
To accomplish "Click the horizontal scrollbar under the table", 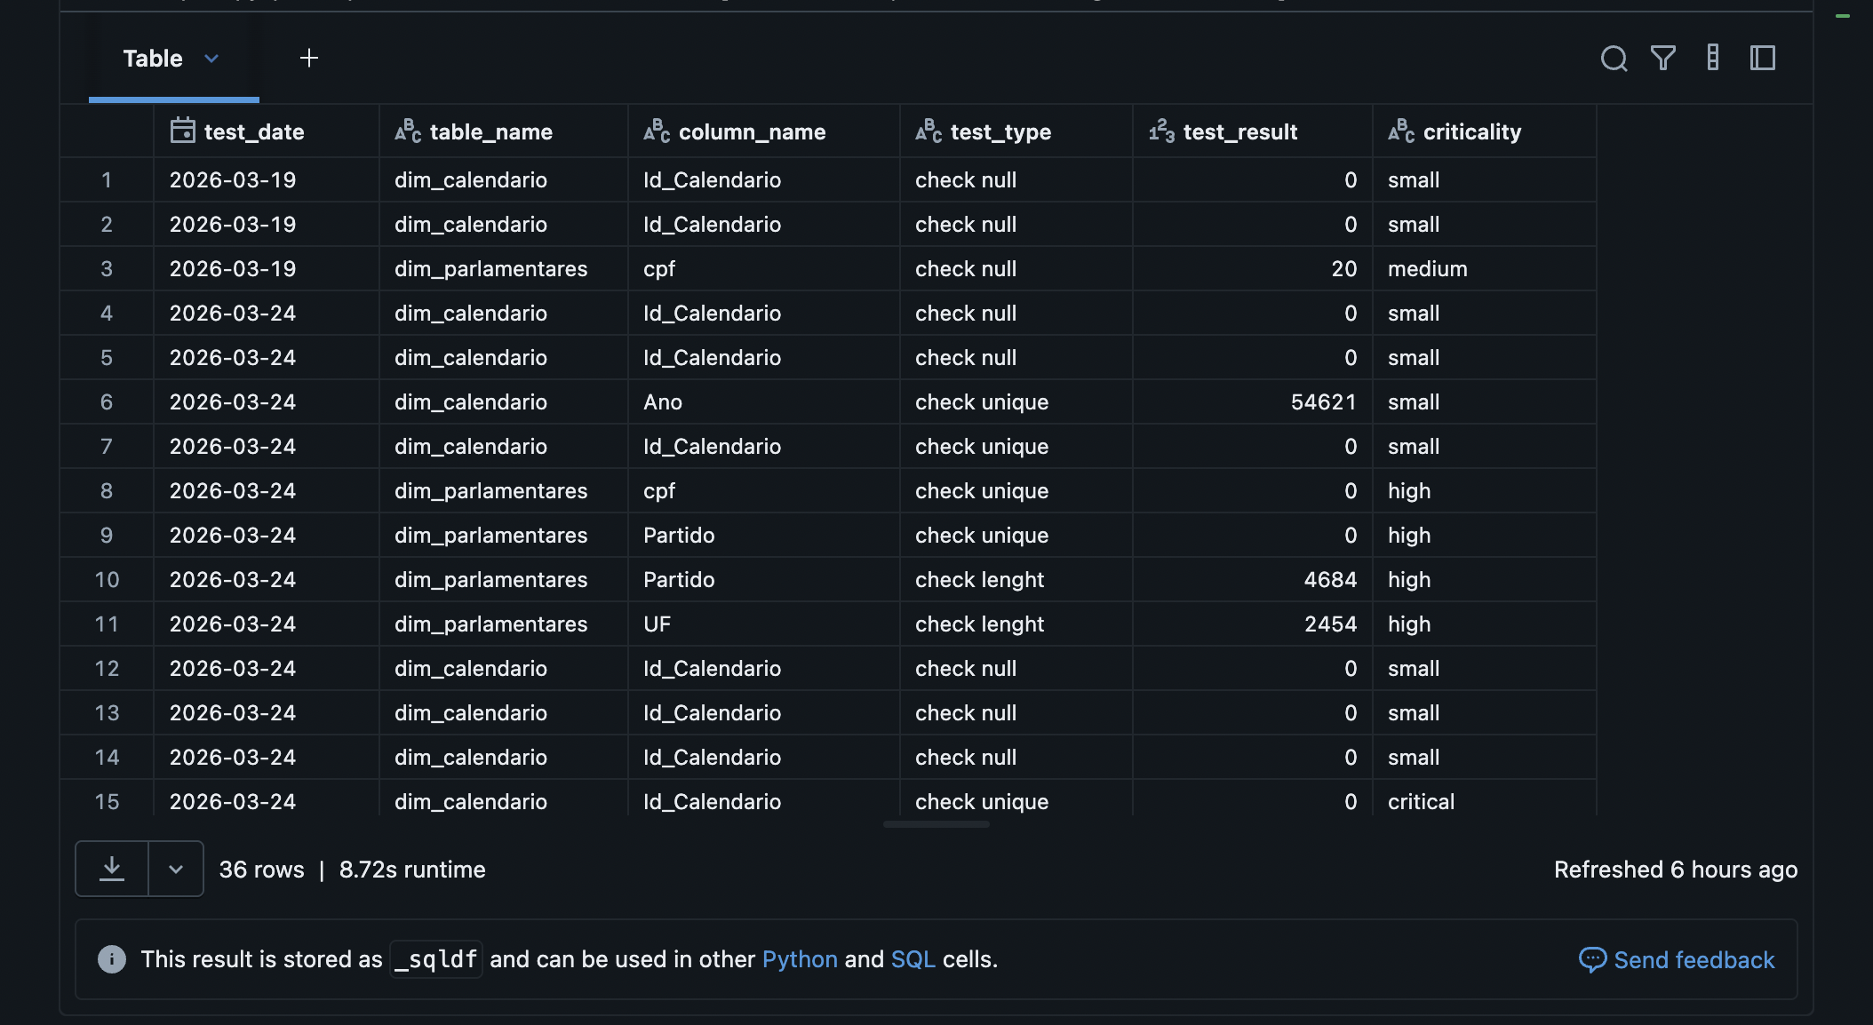I will tap(936, 824).
